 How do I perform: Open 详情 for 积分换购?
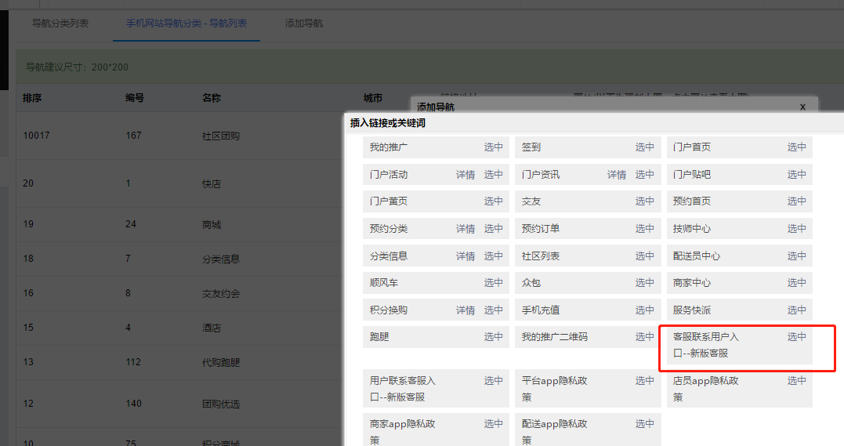click(465, 310)
